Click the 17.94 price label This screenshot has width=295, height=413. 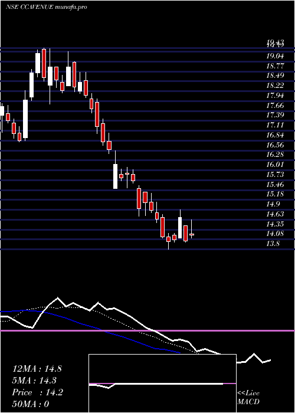[276, 96]
